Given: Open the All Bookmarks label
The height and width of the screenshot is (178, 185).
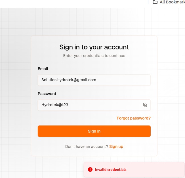Looking at the screenshot, I should 172,2.
